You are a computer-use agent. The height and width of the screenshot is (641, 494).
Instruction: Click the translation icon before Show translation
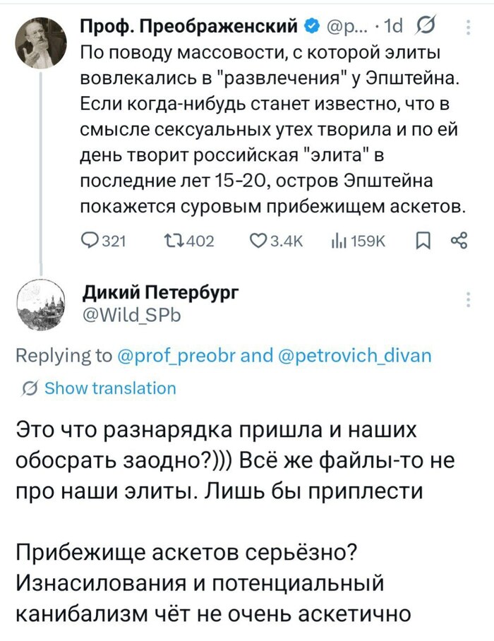pos(27,388)
